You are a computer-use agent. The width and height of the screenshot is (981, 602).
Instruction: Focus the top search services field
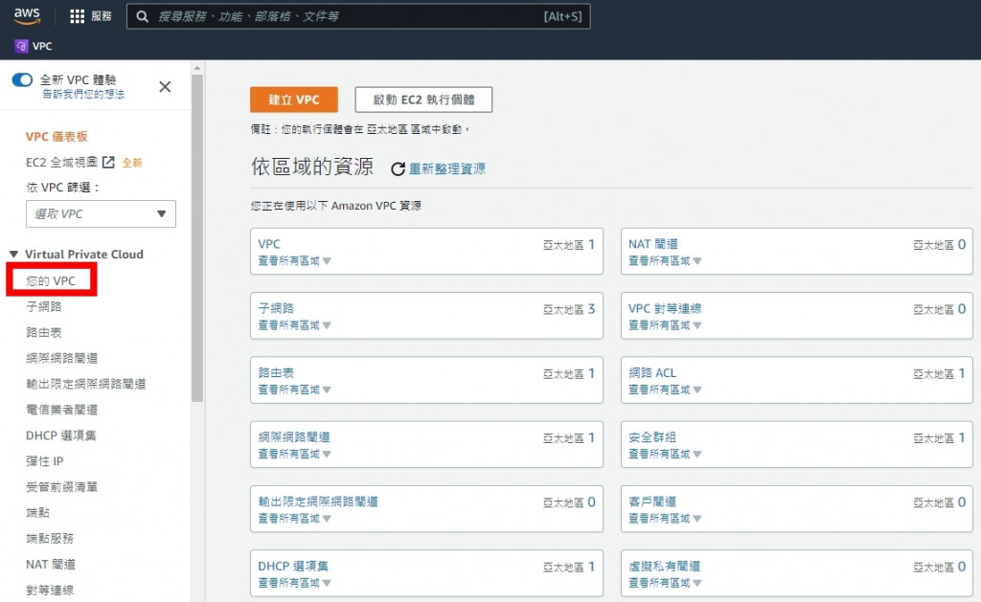click(x=358, y=16)
